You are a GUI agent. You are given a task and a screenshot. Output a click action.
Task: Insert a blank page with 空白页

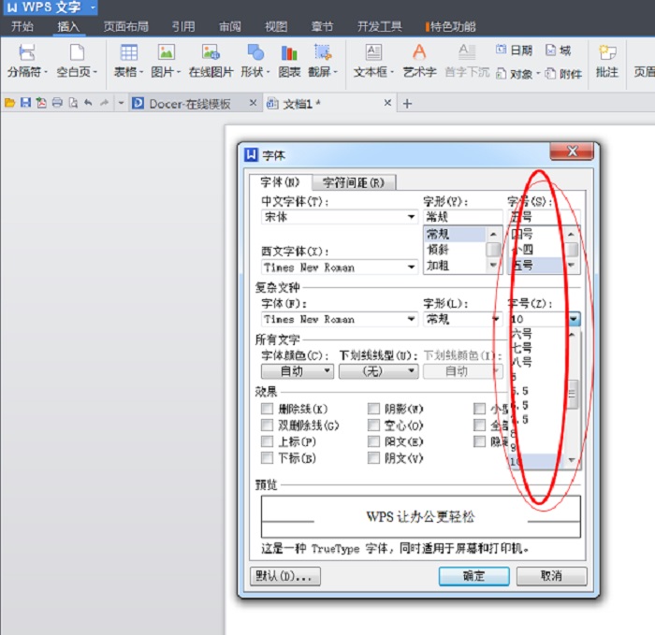click(76, 54)
